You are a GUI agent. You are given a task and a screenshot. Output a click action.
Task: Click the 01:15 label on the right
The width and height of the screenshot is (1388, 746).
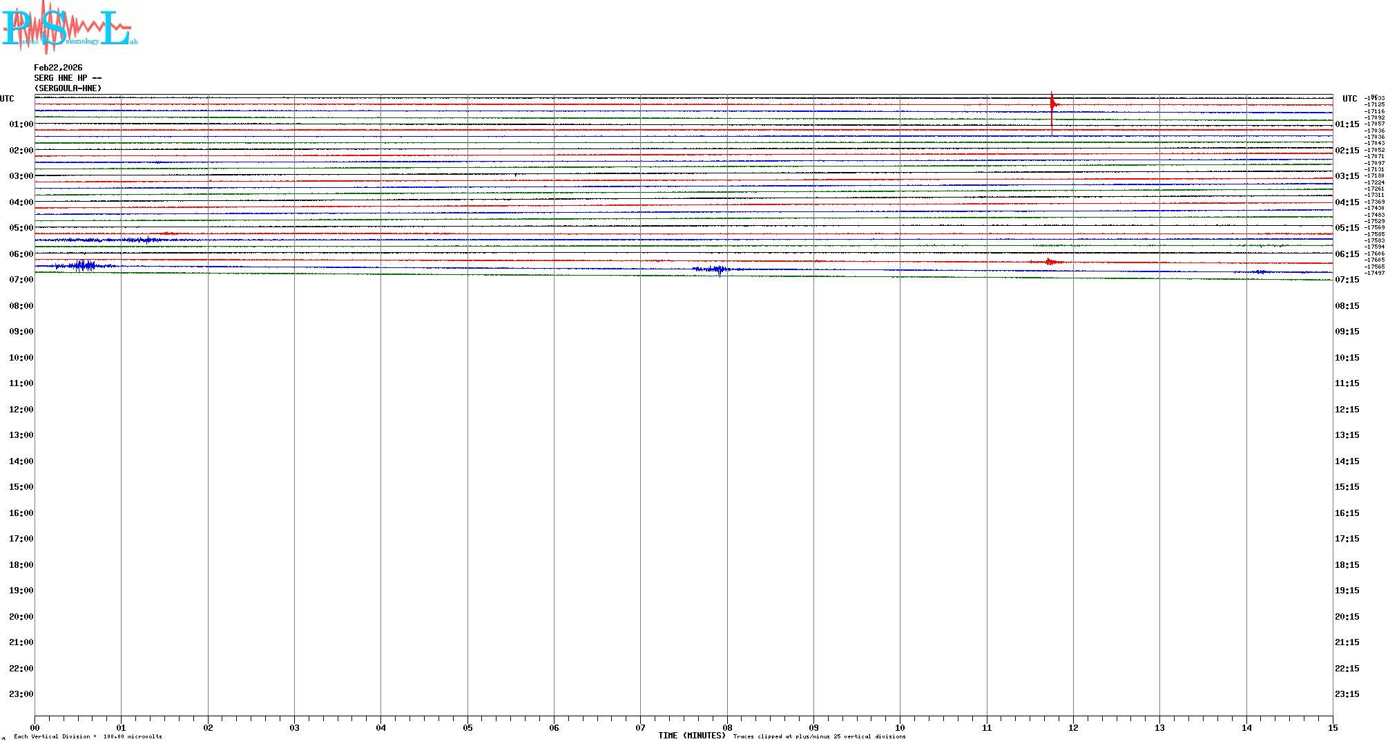tap(1347, 125)
